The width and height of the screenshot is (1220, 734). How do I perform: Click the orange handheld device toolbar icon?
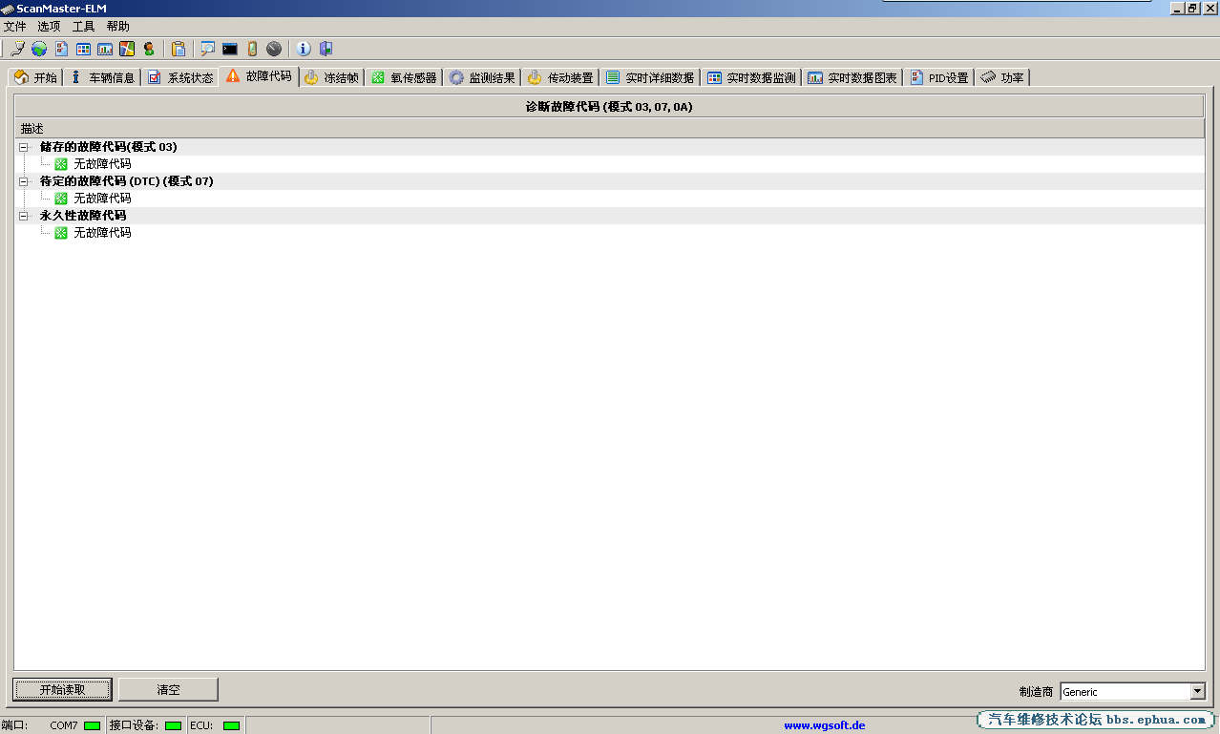point(252,49)
